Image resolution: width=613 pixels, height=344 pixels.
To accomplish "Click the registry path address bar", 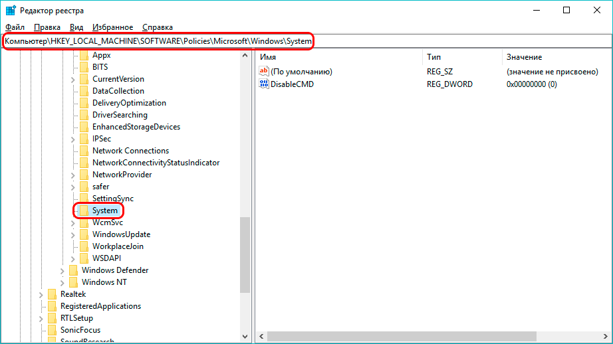I will [x=306, y=41].
